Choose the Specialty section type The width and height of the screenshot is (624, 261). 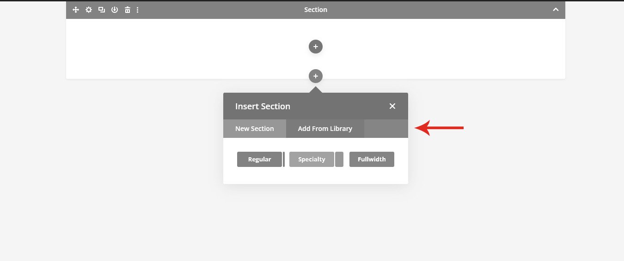coord(312,159)
